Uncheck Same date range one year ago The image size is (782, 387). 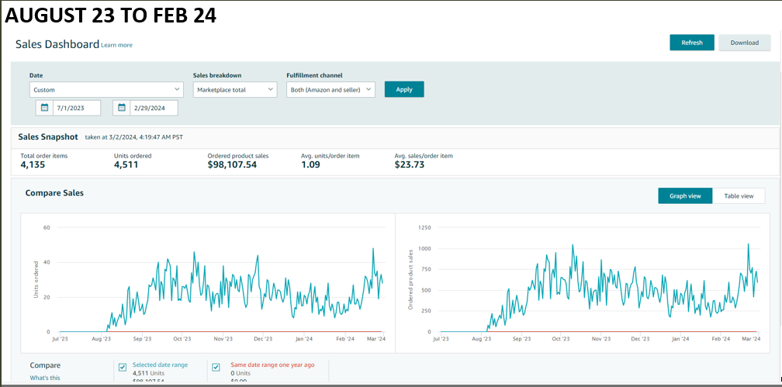(216, 367)
